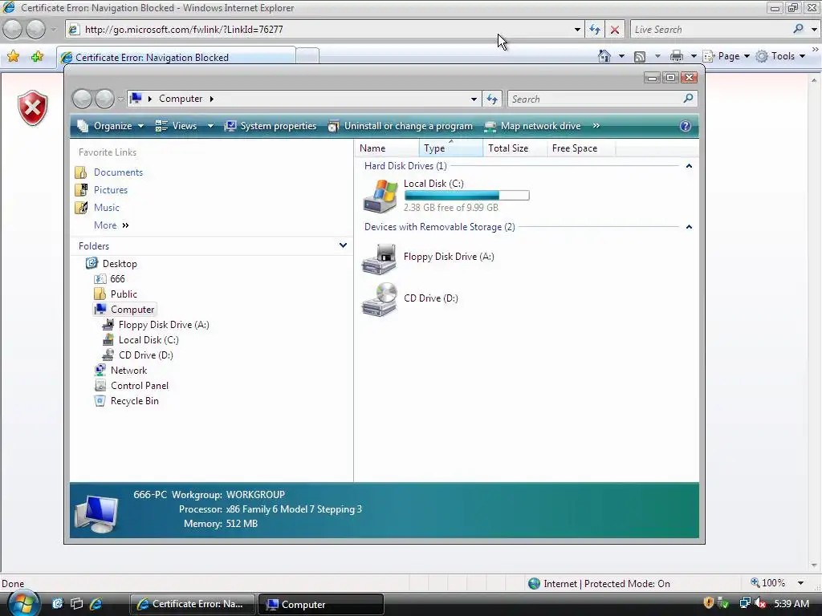The image size is (822, 616).
Task: Click the Explorer back arrow button
Action: pyautogui.click(x=83, y=99)
